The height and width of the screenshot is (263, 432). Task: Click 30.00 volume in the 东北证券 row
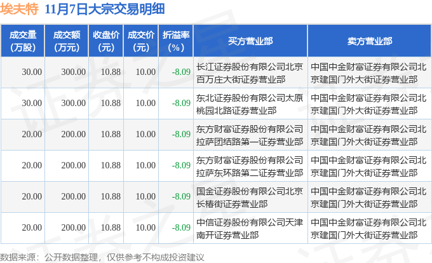[x=32, y=103]
